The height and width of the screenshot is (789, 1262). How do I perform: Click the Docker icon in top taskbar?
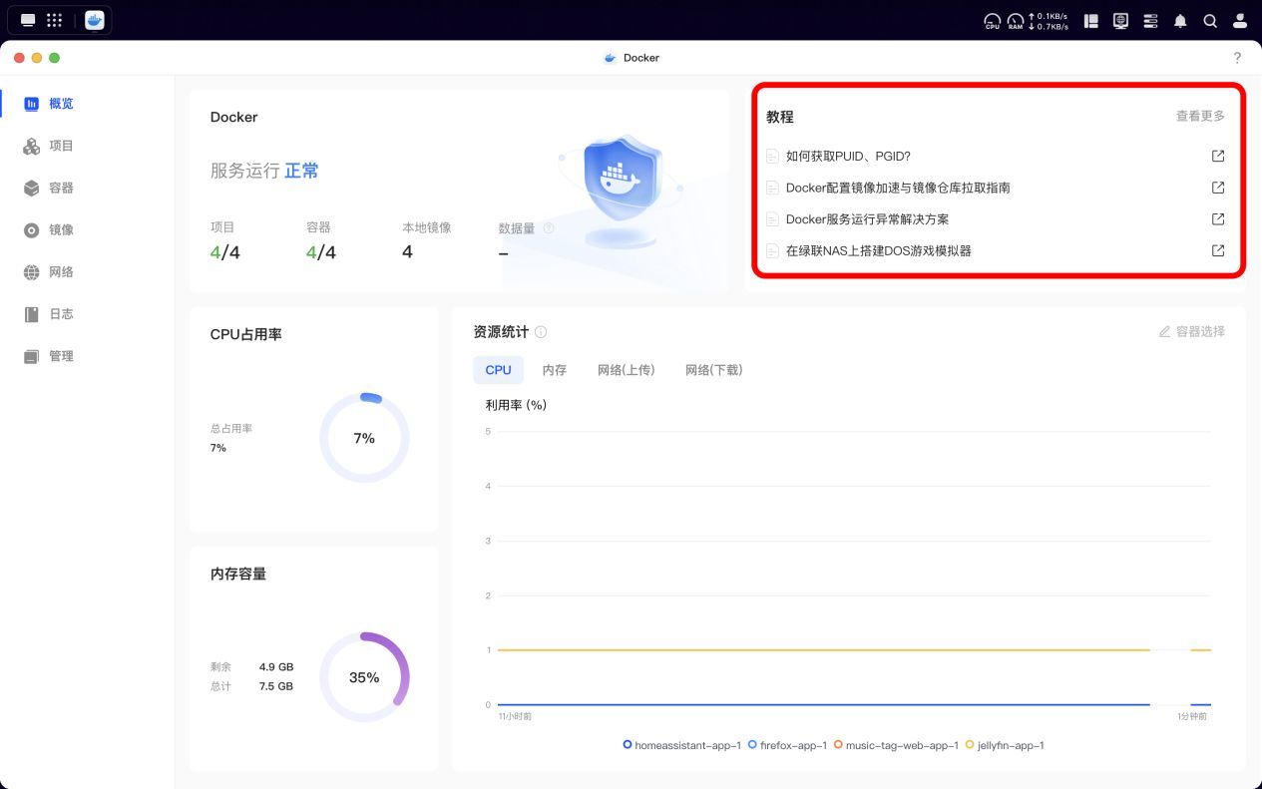(x=95, y=20)
